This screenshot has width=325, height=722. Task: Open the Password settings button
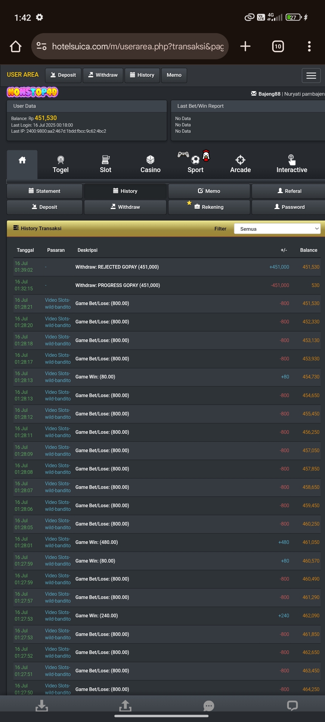[289, 207]
